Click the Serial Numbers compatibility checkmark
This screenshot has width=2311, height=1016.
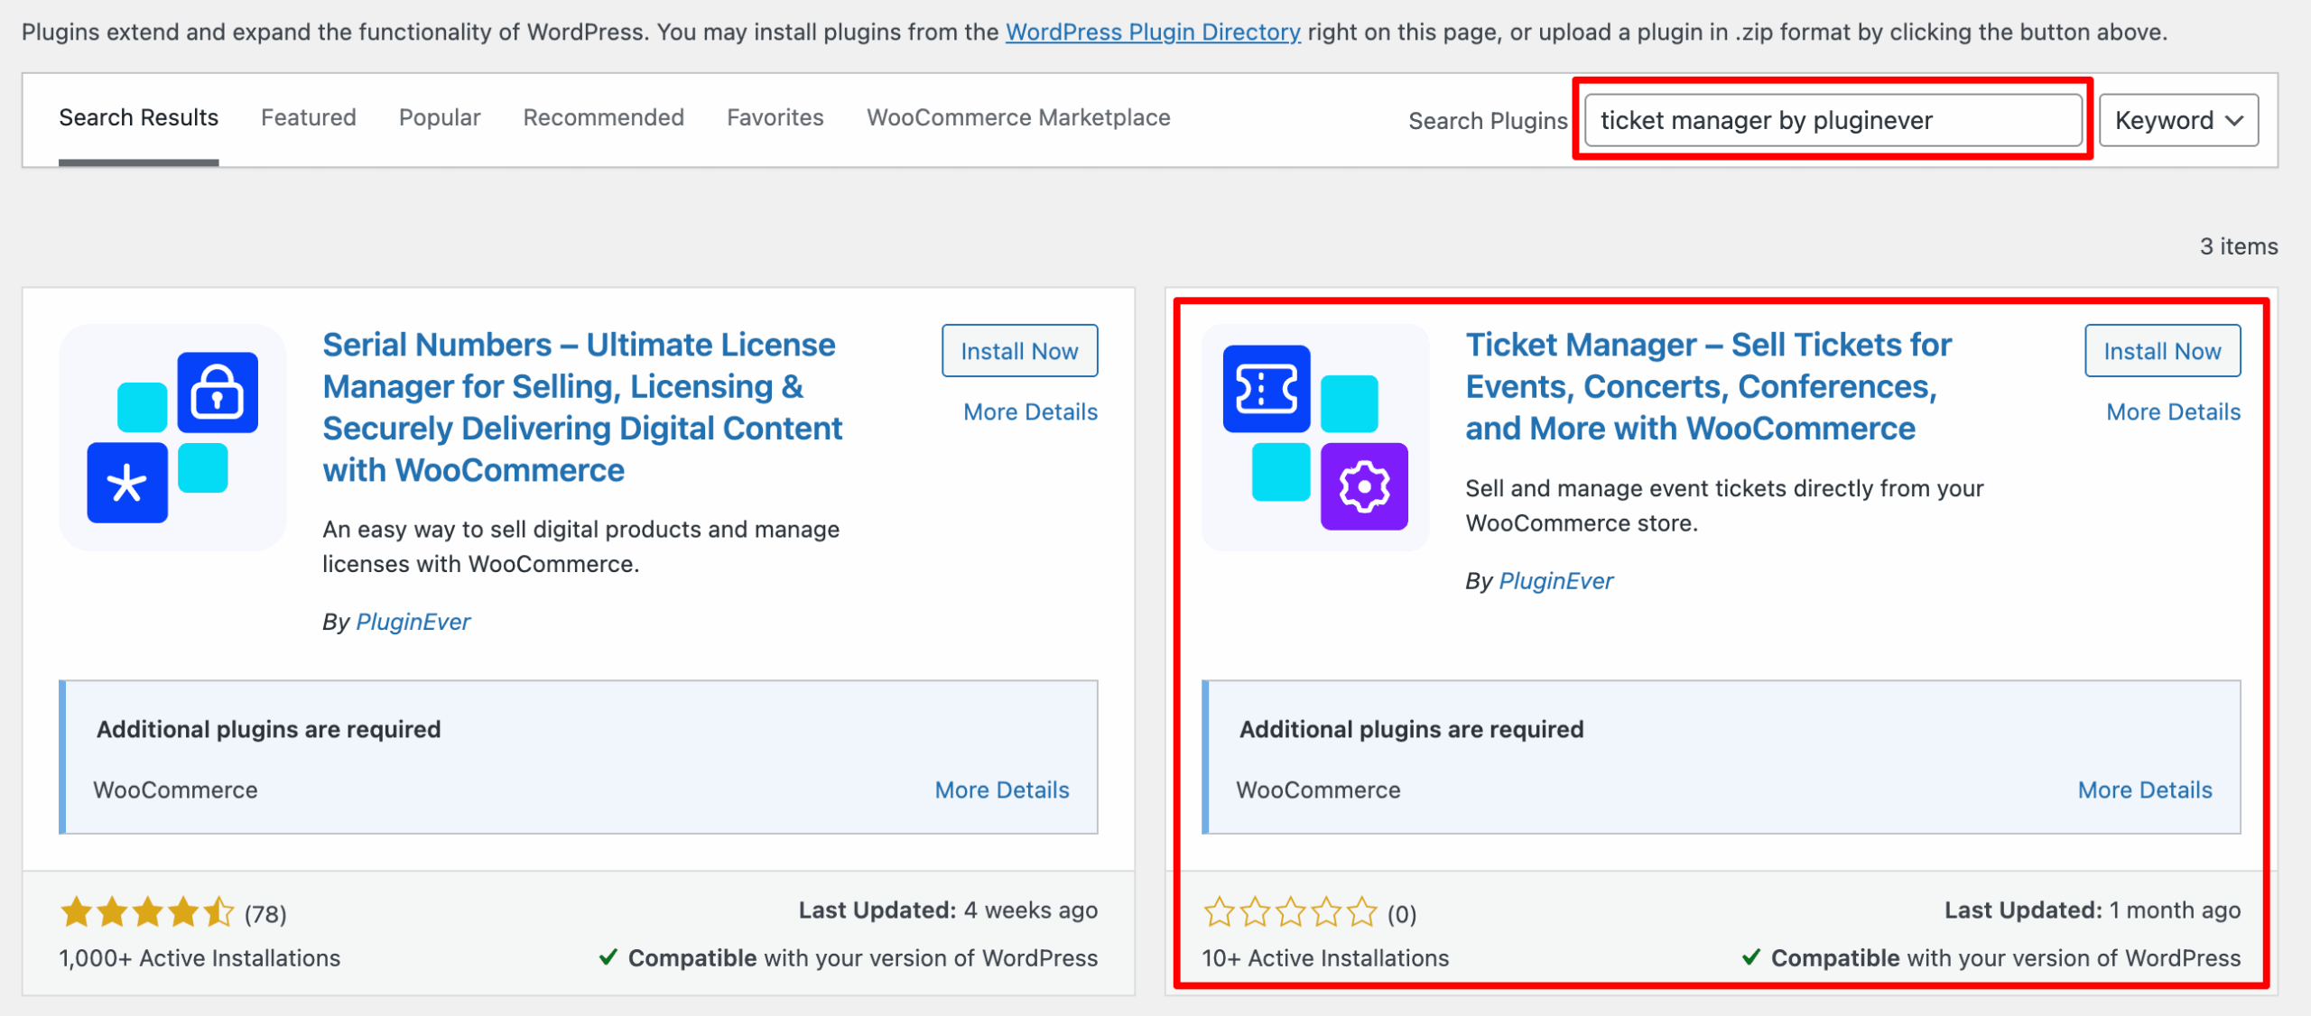click(x=608, y=957)
